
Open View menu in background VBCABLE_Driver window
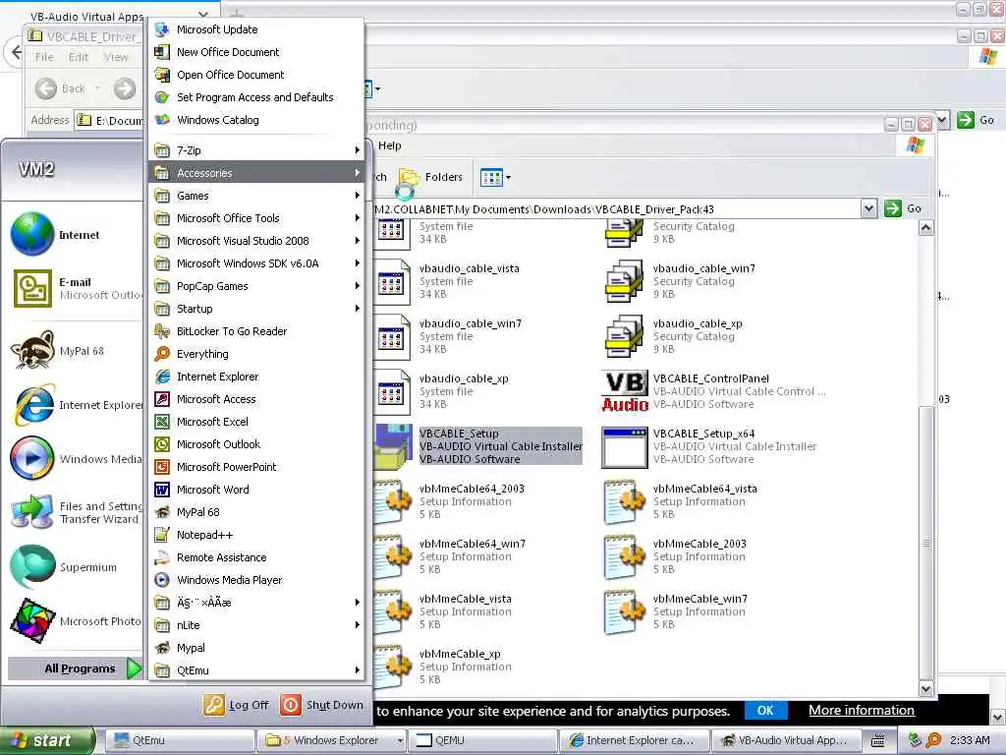116,57
